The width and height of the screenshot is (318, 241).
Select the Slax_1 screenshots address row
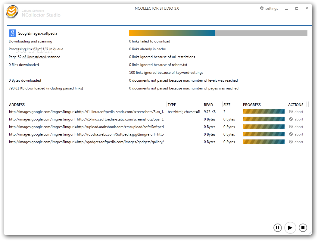[x=86, y=112]
